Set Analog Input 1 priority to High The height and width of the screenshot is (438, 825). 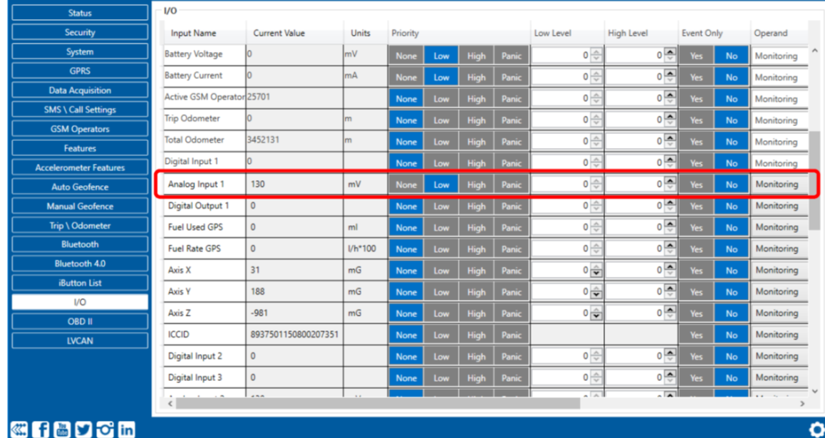point(476,184)
